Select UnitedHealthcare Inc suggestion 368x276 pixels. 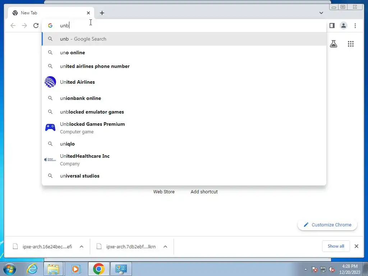pyautogui.click(x=184, y=160)
